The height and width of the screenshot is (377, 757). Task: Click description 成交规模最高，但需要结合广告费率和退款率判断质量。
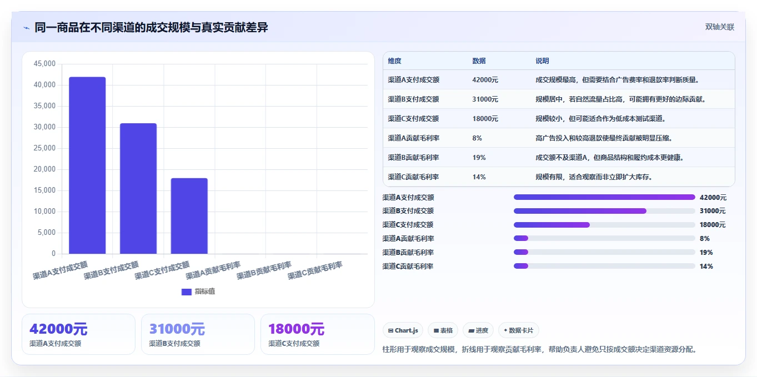pyautogui.click(x=617, y=80)
